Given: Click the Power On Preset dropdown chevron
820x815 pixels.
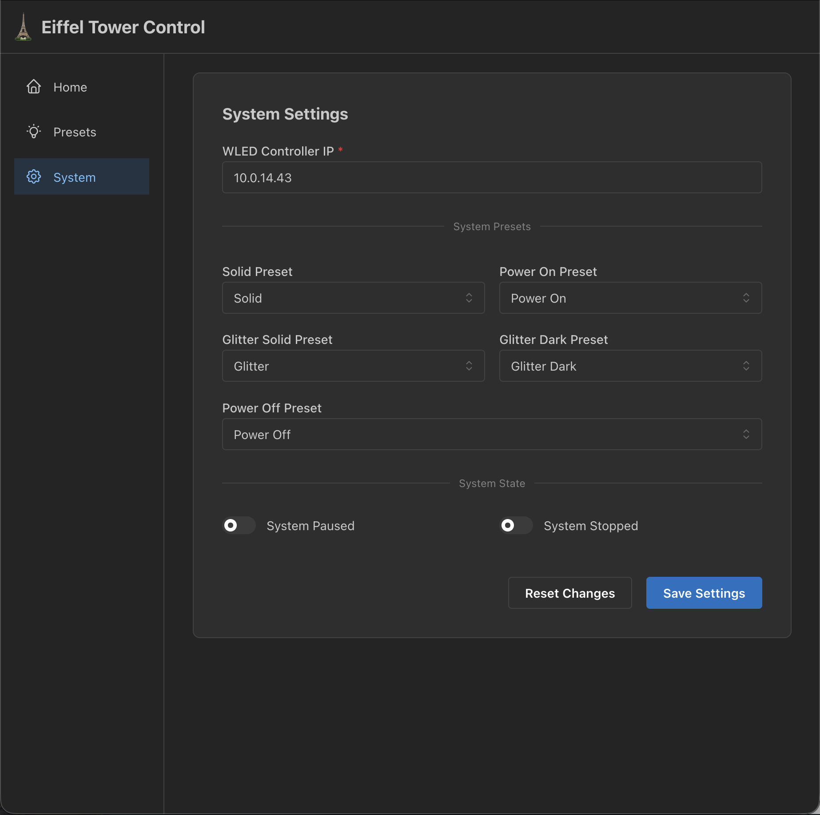Looking at the screenshot, I should point(747,298).
